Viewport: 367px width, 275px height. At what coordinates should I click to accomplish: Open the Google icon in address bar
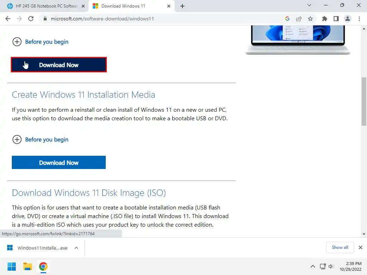coord(287,19)
